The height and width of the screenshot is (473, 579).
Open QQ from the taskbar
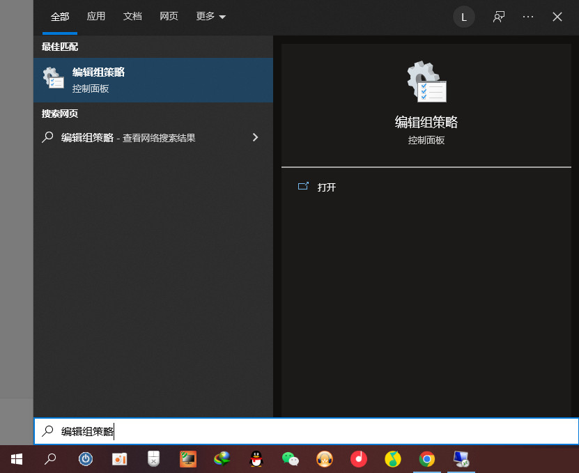[256, 459]
